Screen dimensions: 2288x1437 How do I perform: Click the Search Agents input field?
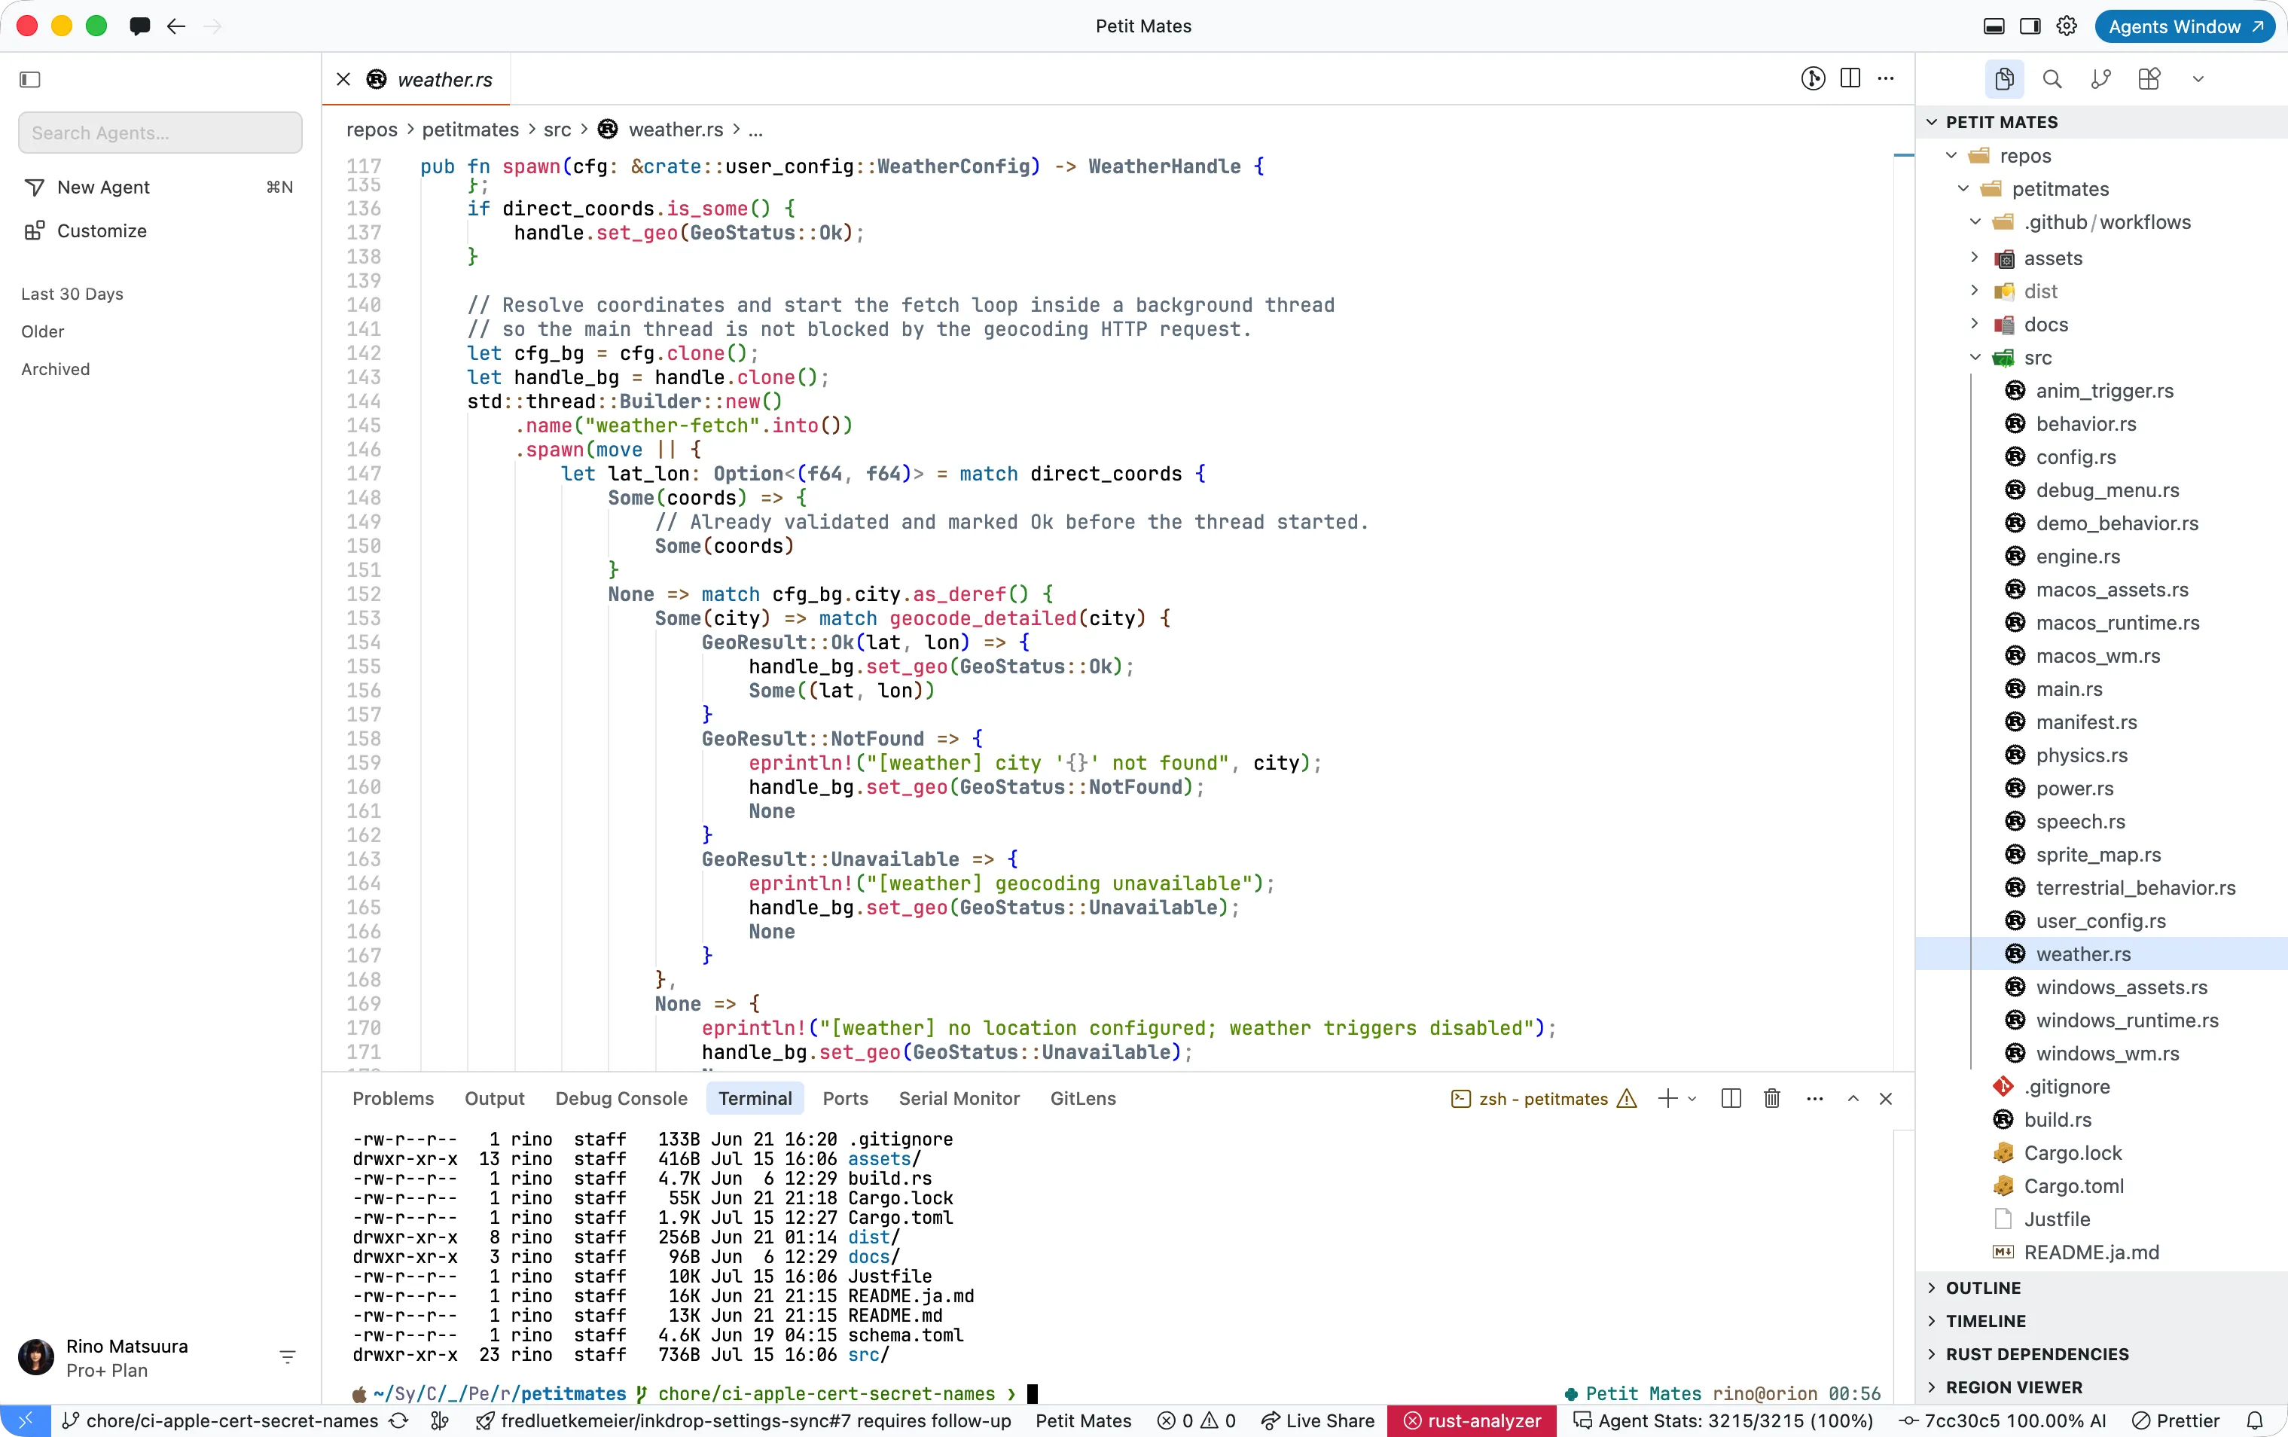(x=160, y=133)
